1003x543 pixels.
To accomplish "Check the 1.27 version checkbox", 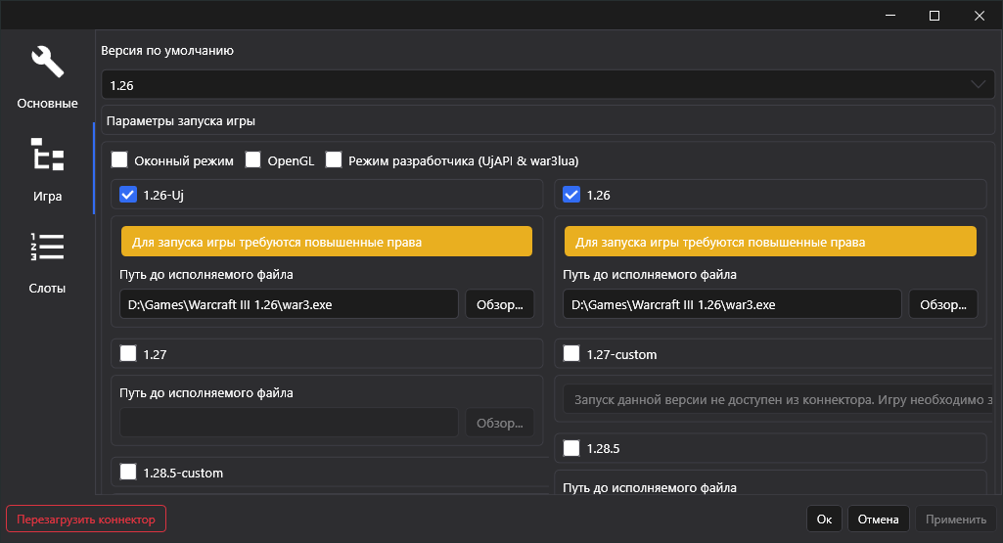I will click(x=127, y=353).
